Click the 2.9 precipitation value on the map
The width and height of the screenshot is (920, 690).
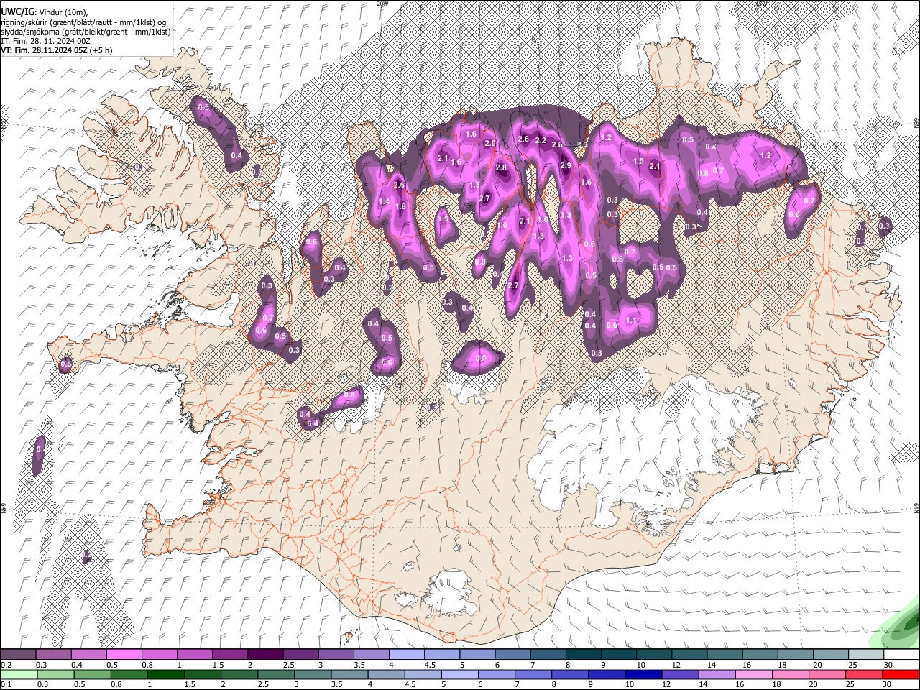point(565,166)
